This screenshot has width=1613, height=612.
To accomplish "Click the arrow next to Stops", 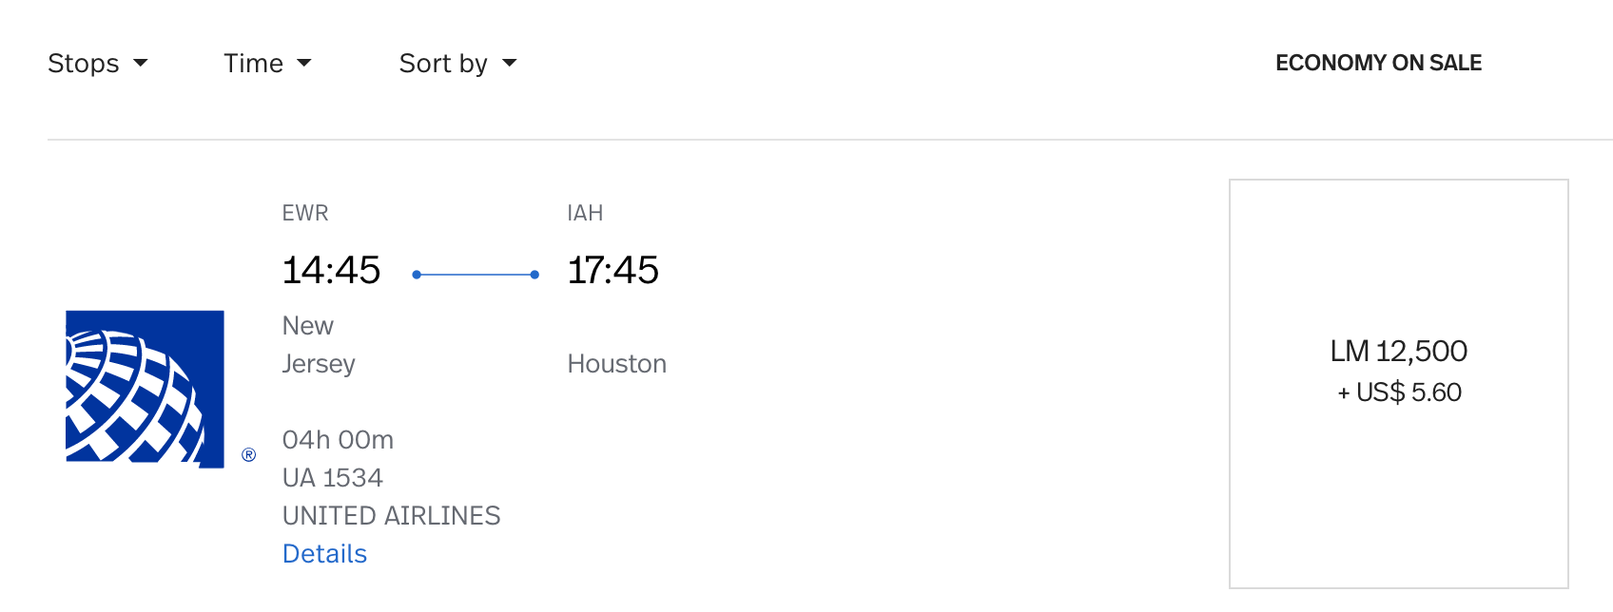I will click(141, 63).
